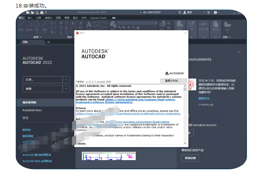Open the AutoCAD 移动应用程序 link
276x172 pixels.
coord(37,155)
